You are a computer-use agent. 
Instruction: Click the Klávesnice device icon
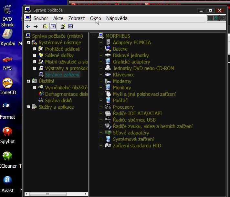click(108, 75)
